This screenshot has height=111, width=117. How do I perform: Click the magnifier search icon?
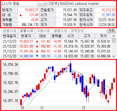click(45, 4)
